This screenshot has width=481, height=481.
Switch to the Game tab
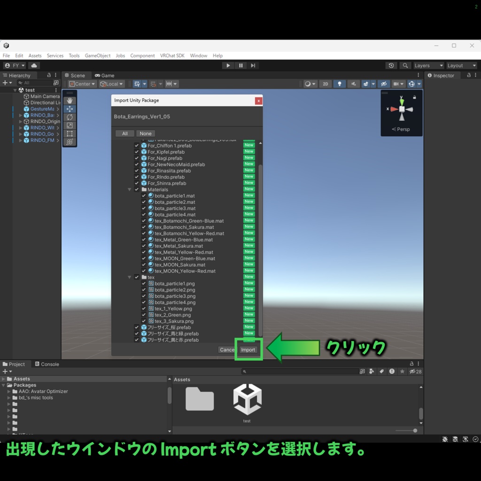tap(105, 76)
